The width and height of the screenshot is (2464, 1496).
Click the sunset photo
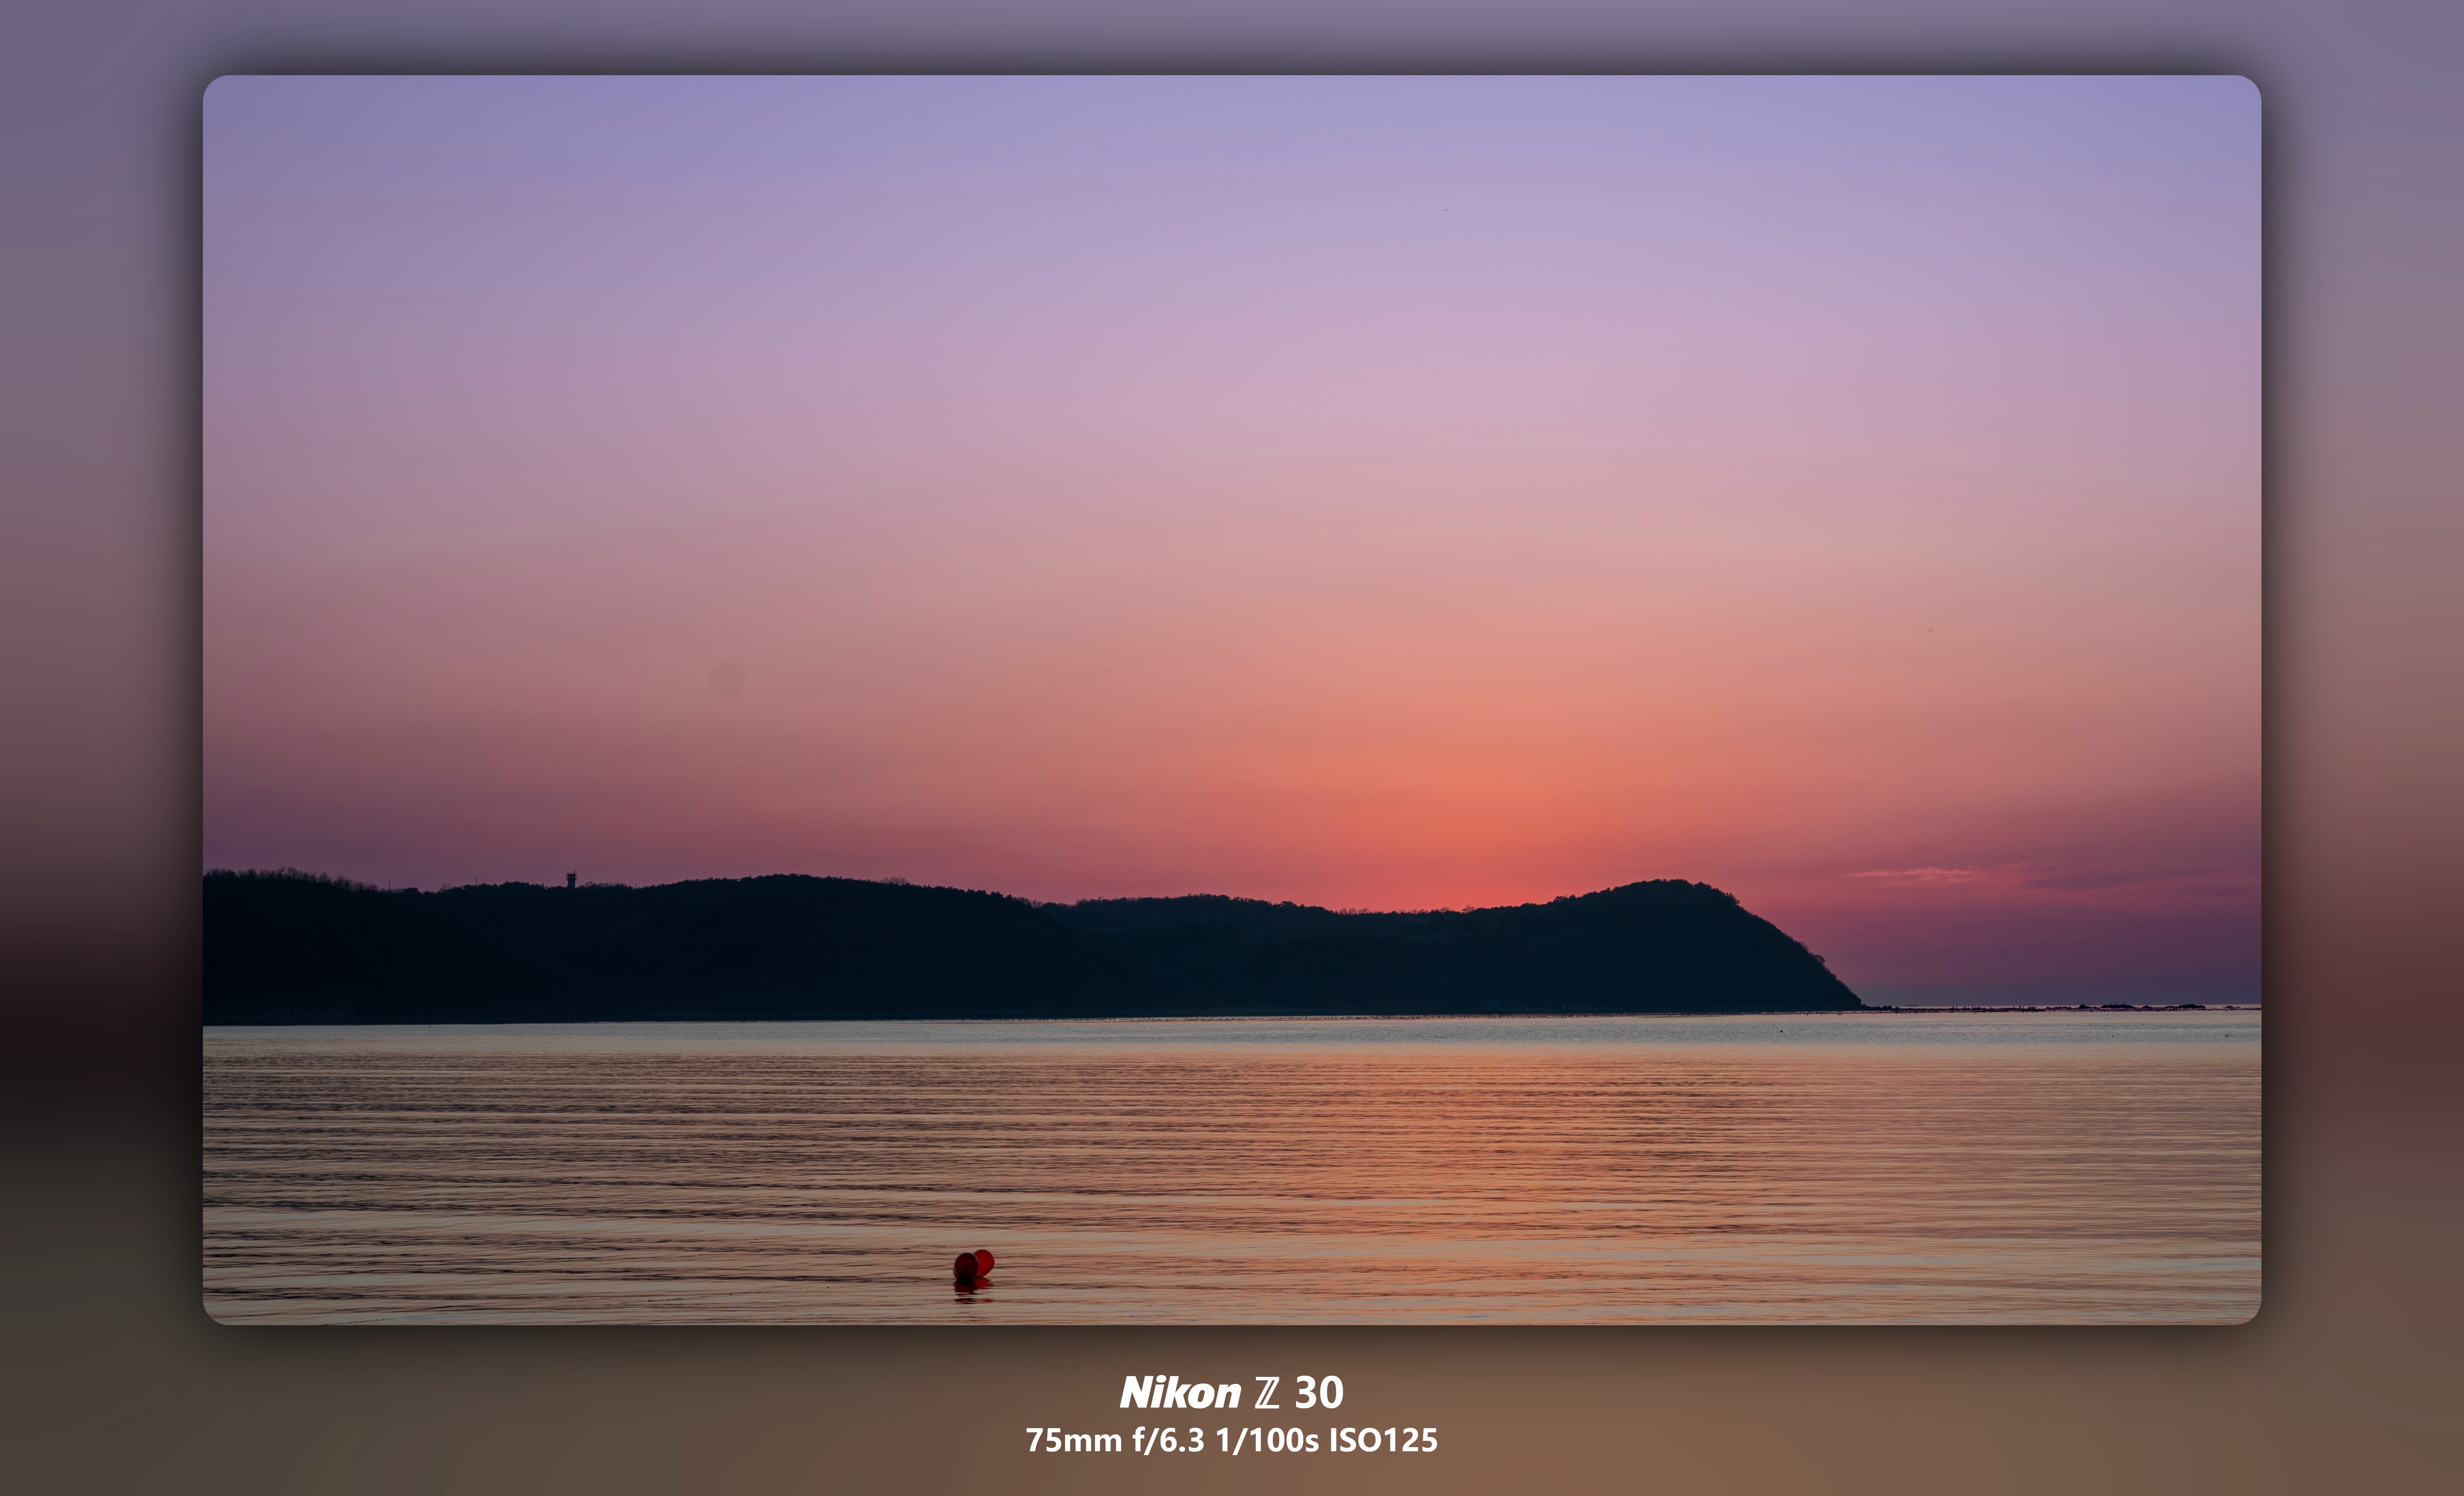[1232, 699]
